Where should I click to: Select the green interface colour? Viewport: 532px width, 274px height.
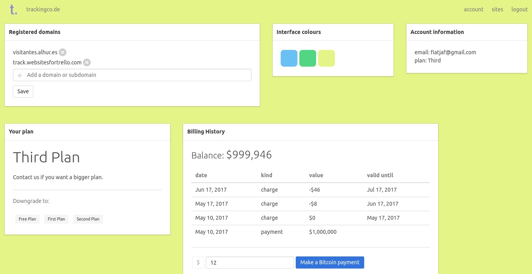(308, 58)
